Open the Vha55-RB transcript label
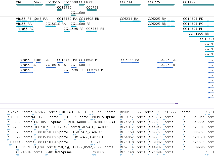 coord(23,19)
